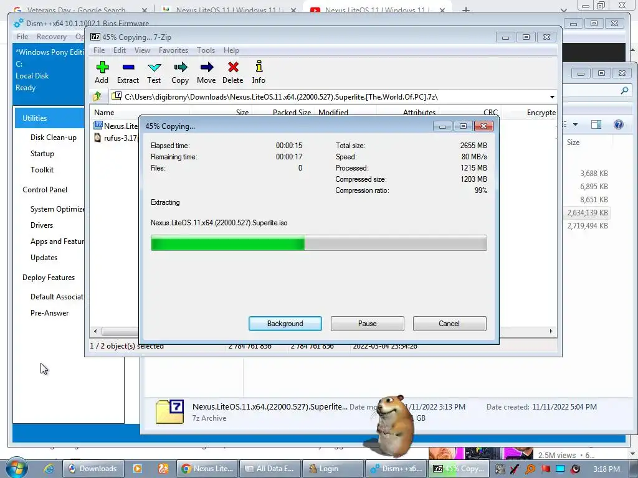Image resolution: width=638 pixels, height=478 pixels.
Task: Click the taskbar clock showing 3:18 PM
Action: (x=606, y=469)
